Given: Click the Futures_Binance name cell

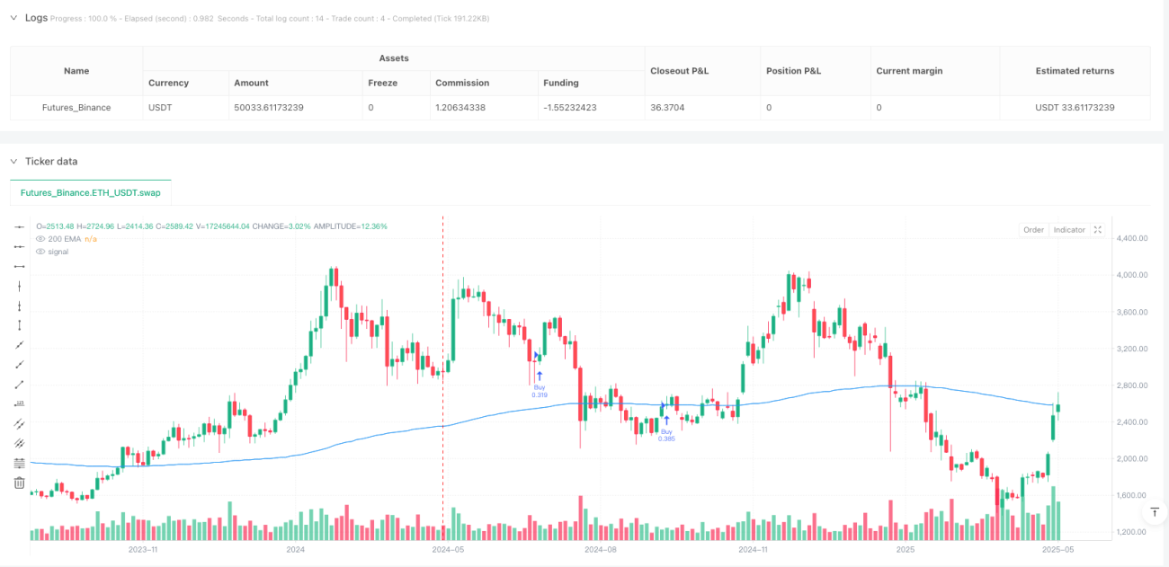Looking at the screenshot, I should click(x=76, y=107).
